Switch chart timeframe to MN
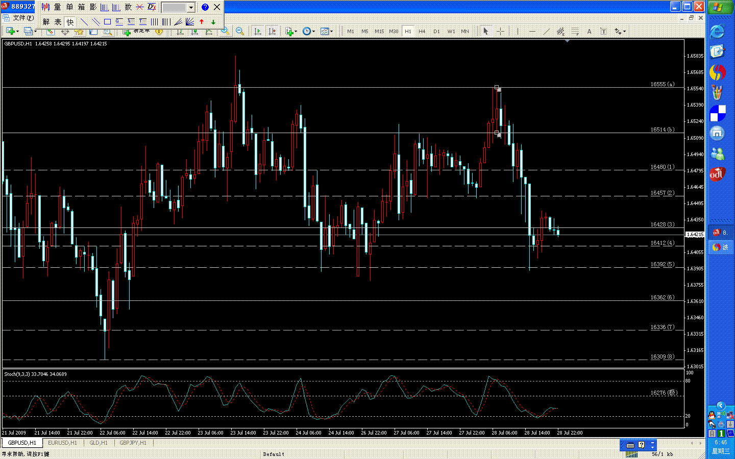 (465, 32)
